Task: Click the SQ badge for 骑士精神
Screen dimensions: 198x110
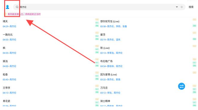Action: coord(194,99)
